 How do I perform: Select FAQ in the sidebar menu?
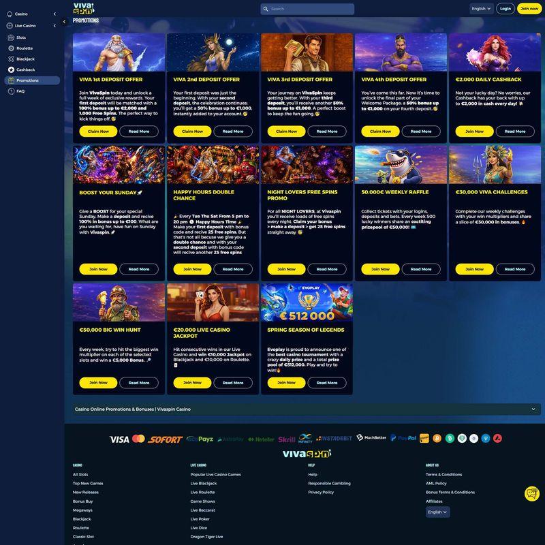20,91
